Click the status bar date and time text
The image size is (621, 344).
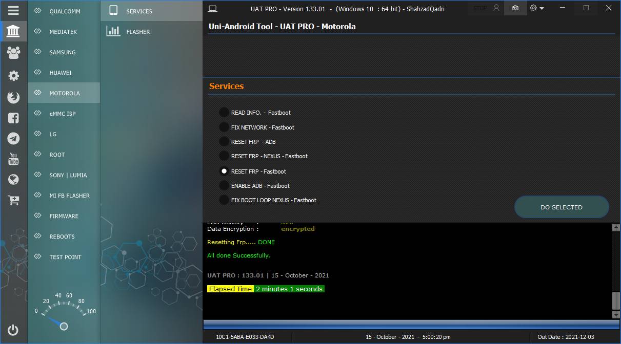408,337
